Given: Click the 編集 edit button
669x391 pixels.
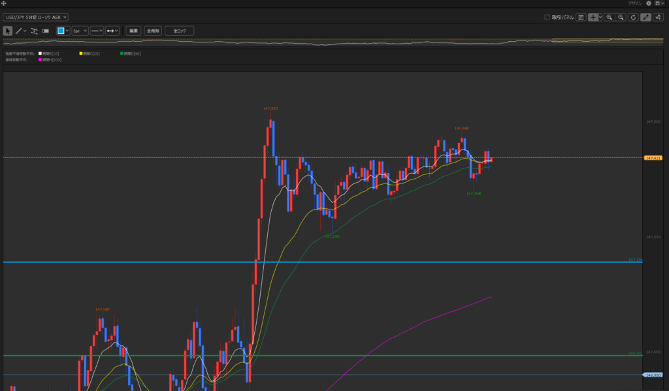Looking at the screenshot, I should (x=133, y=31).
